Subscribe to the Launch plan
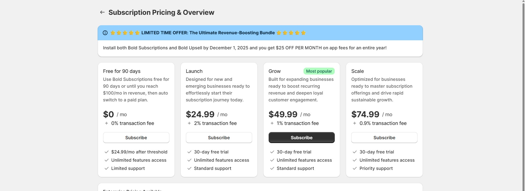 (x=219, y=138)
